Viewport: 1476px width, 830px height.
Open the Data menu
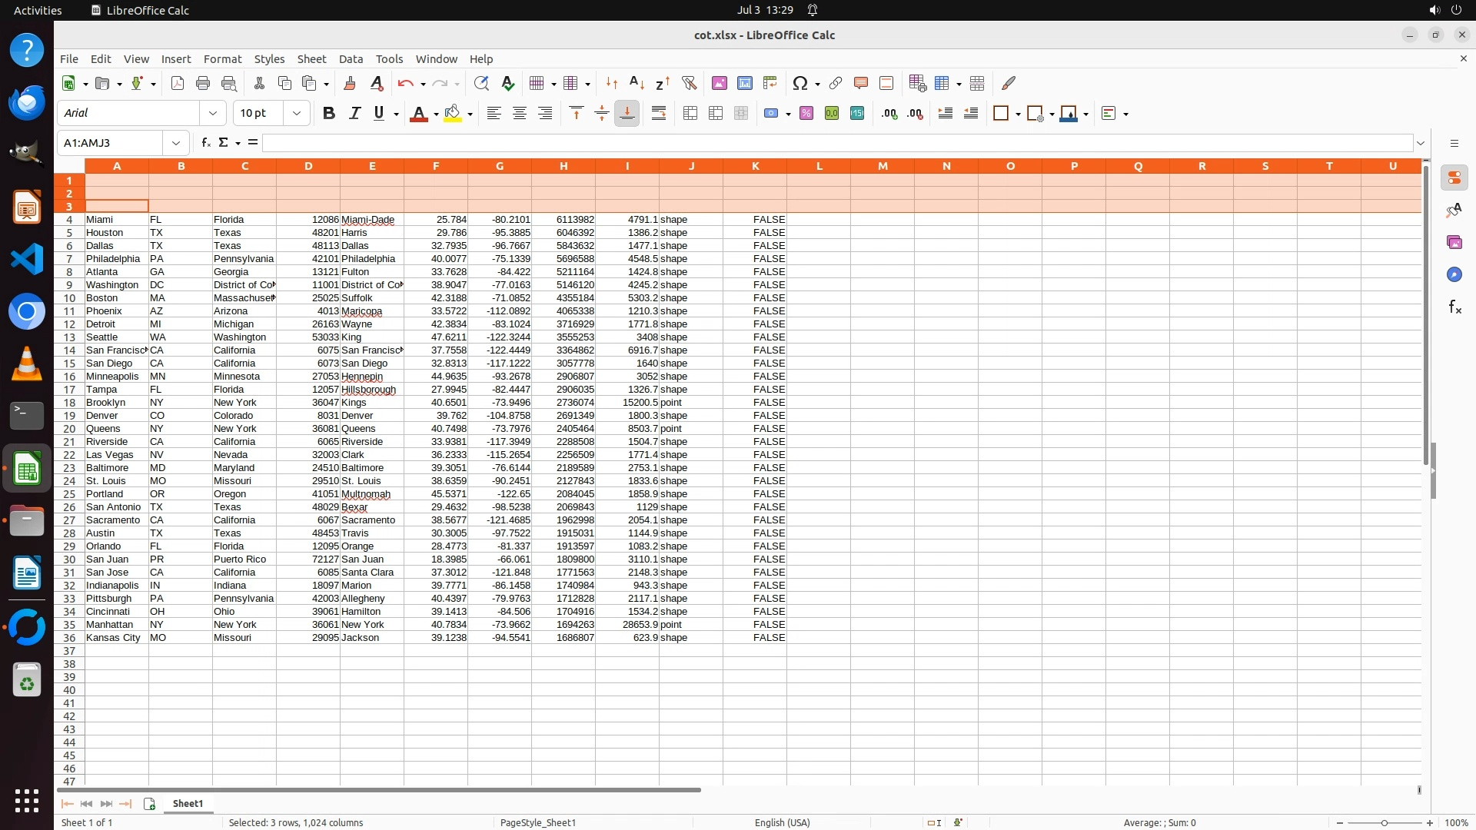pos(351,59)
